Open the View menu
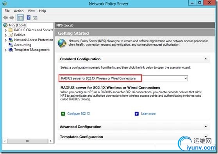 click(x=31, y=11)
